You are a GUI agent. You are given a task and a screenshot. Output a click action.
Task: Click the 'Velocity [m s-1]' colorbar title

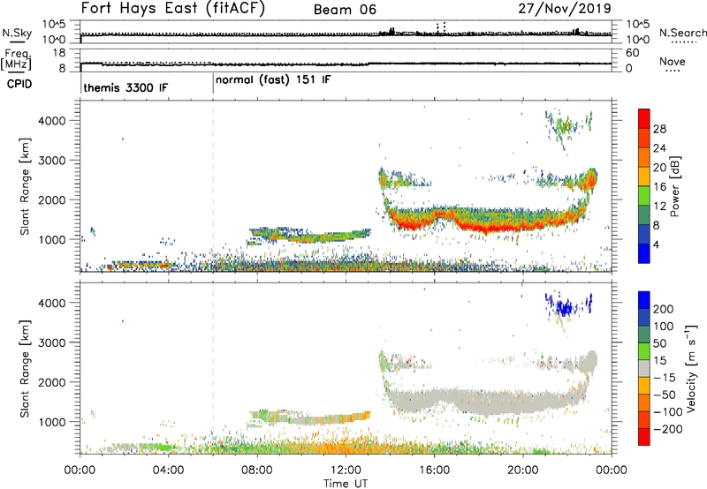coord(691,368)
